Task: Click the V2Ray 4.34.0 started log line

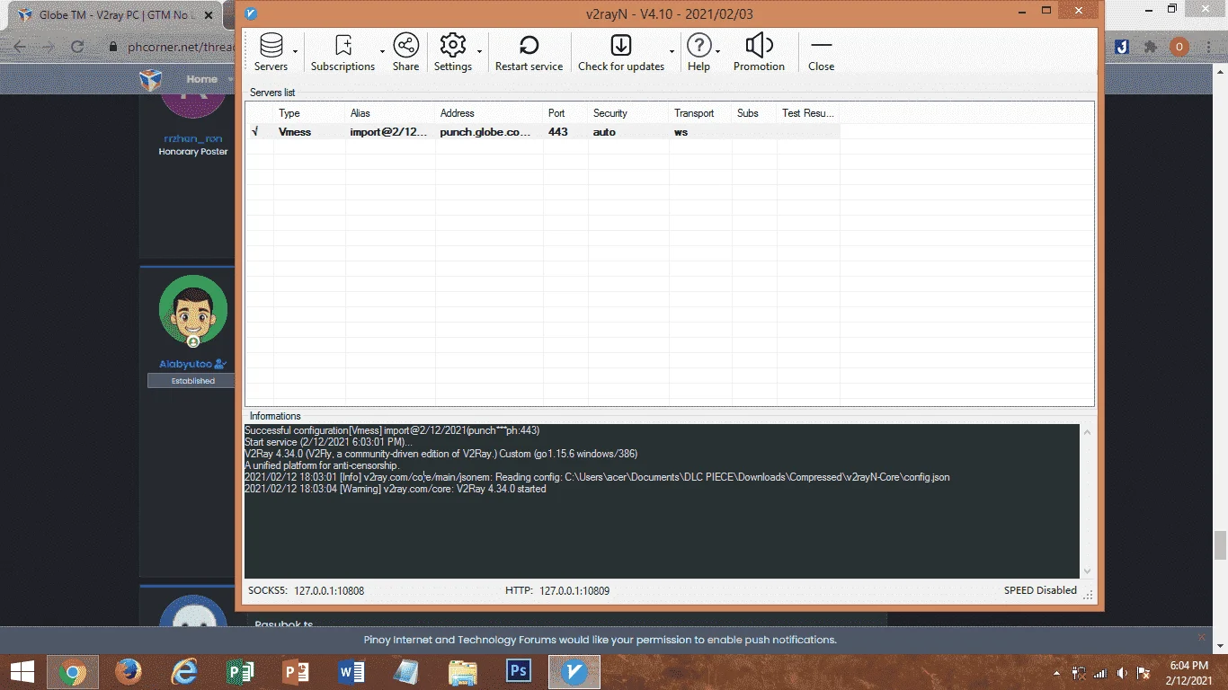Action: (x=396, y=489)
